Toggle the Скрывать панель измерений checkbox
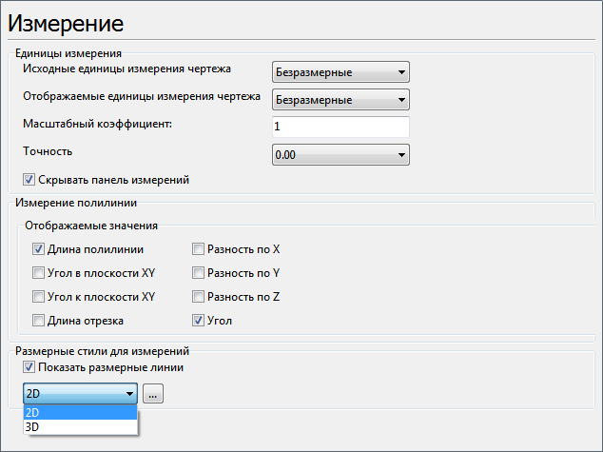 point(29,179)
